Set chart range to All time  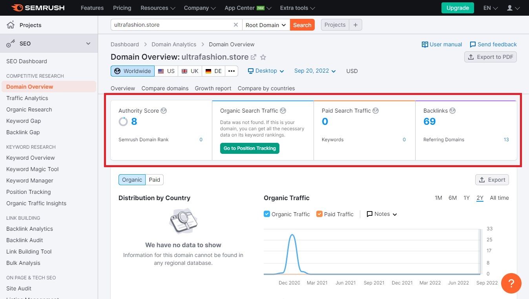[x=499, y=198]
